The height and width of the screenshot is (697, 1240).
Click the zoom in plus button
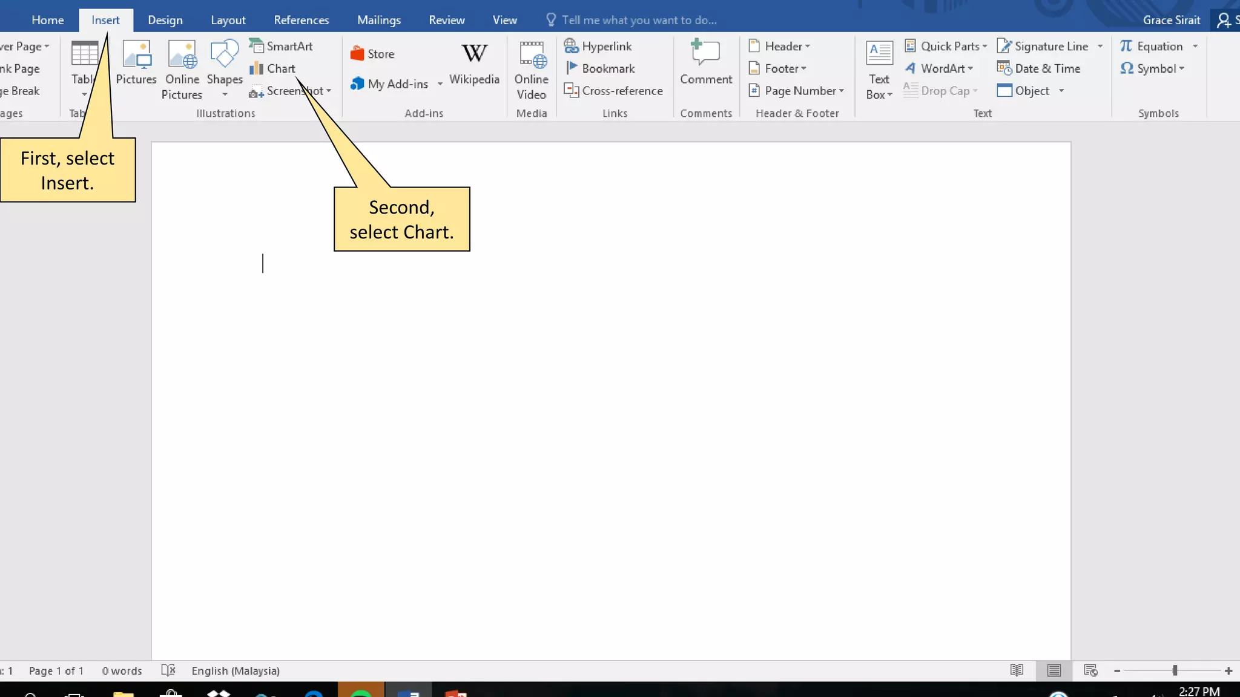click(x=1228, y=670)
